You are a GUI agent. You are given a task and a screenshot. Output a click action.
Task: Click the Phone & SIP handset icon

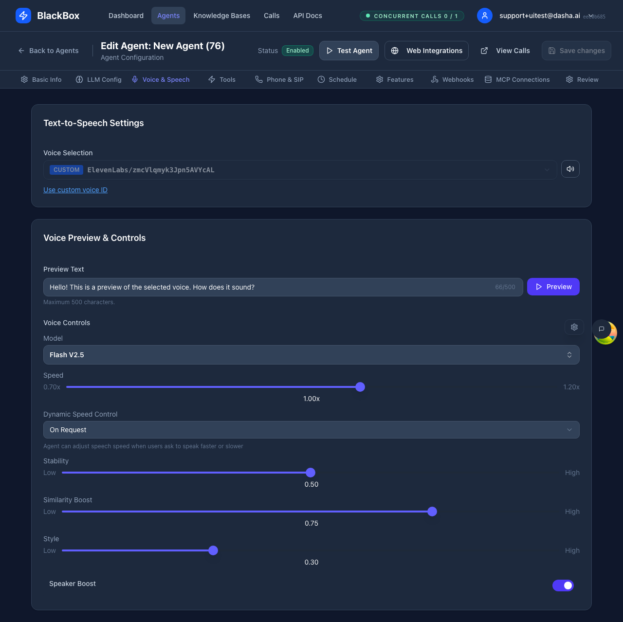(258, 79)
